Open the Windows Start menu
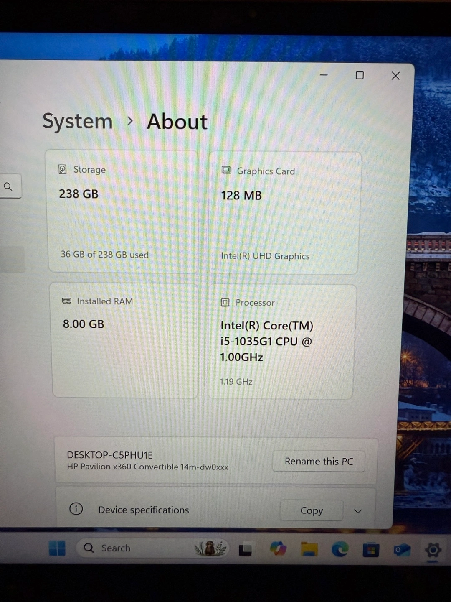This screenshot has height=602, width=451. [x=57, y=548]
